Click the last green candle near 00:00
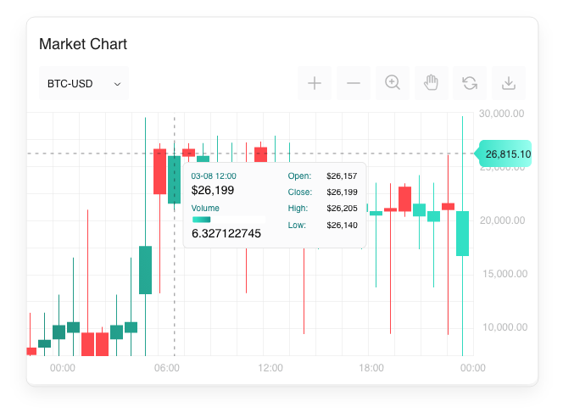The height and width of the screenshot is (418, 563). coord(462,233)
